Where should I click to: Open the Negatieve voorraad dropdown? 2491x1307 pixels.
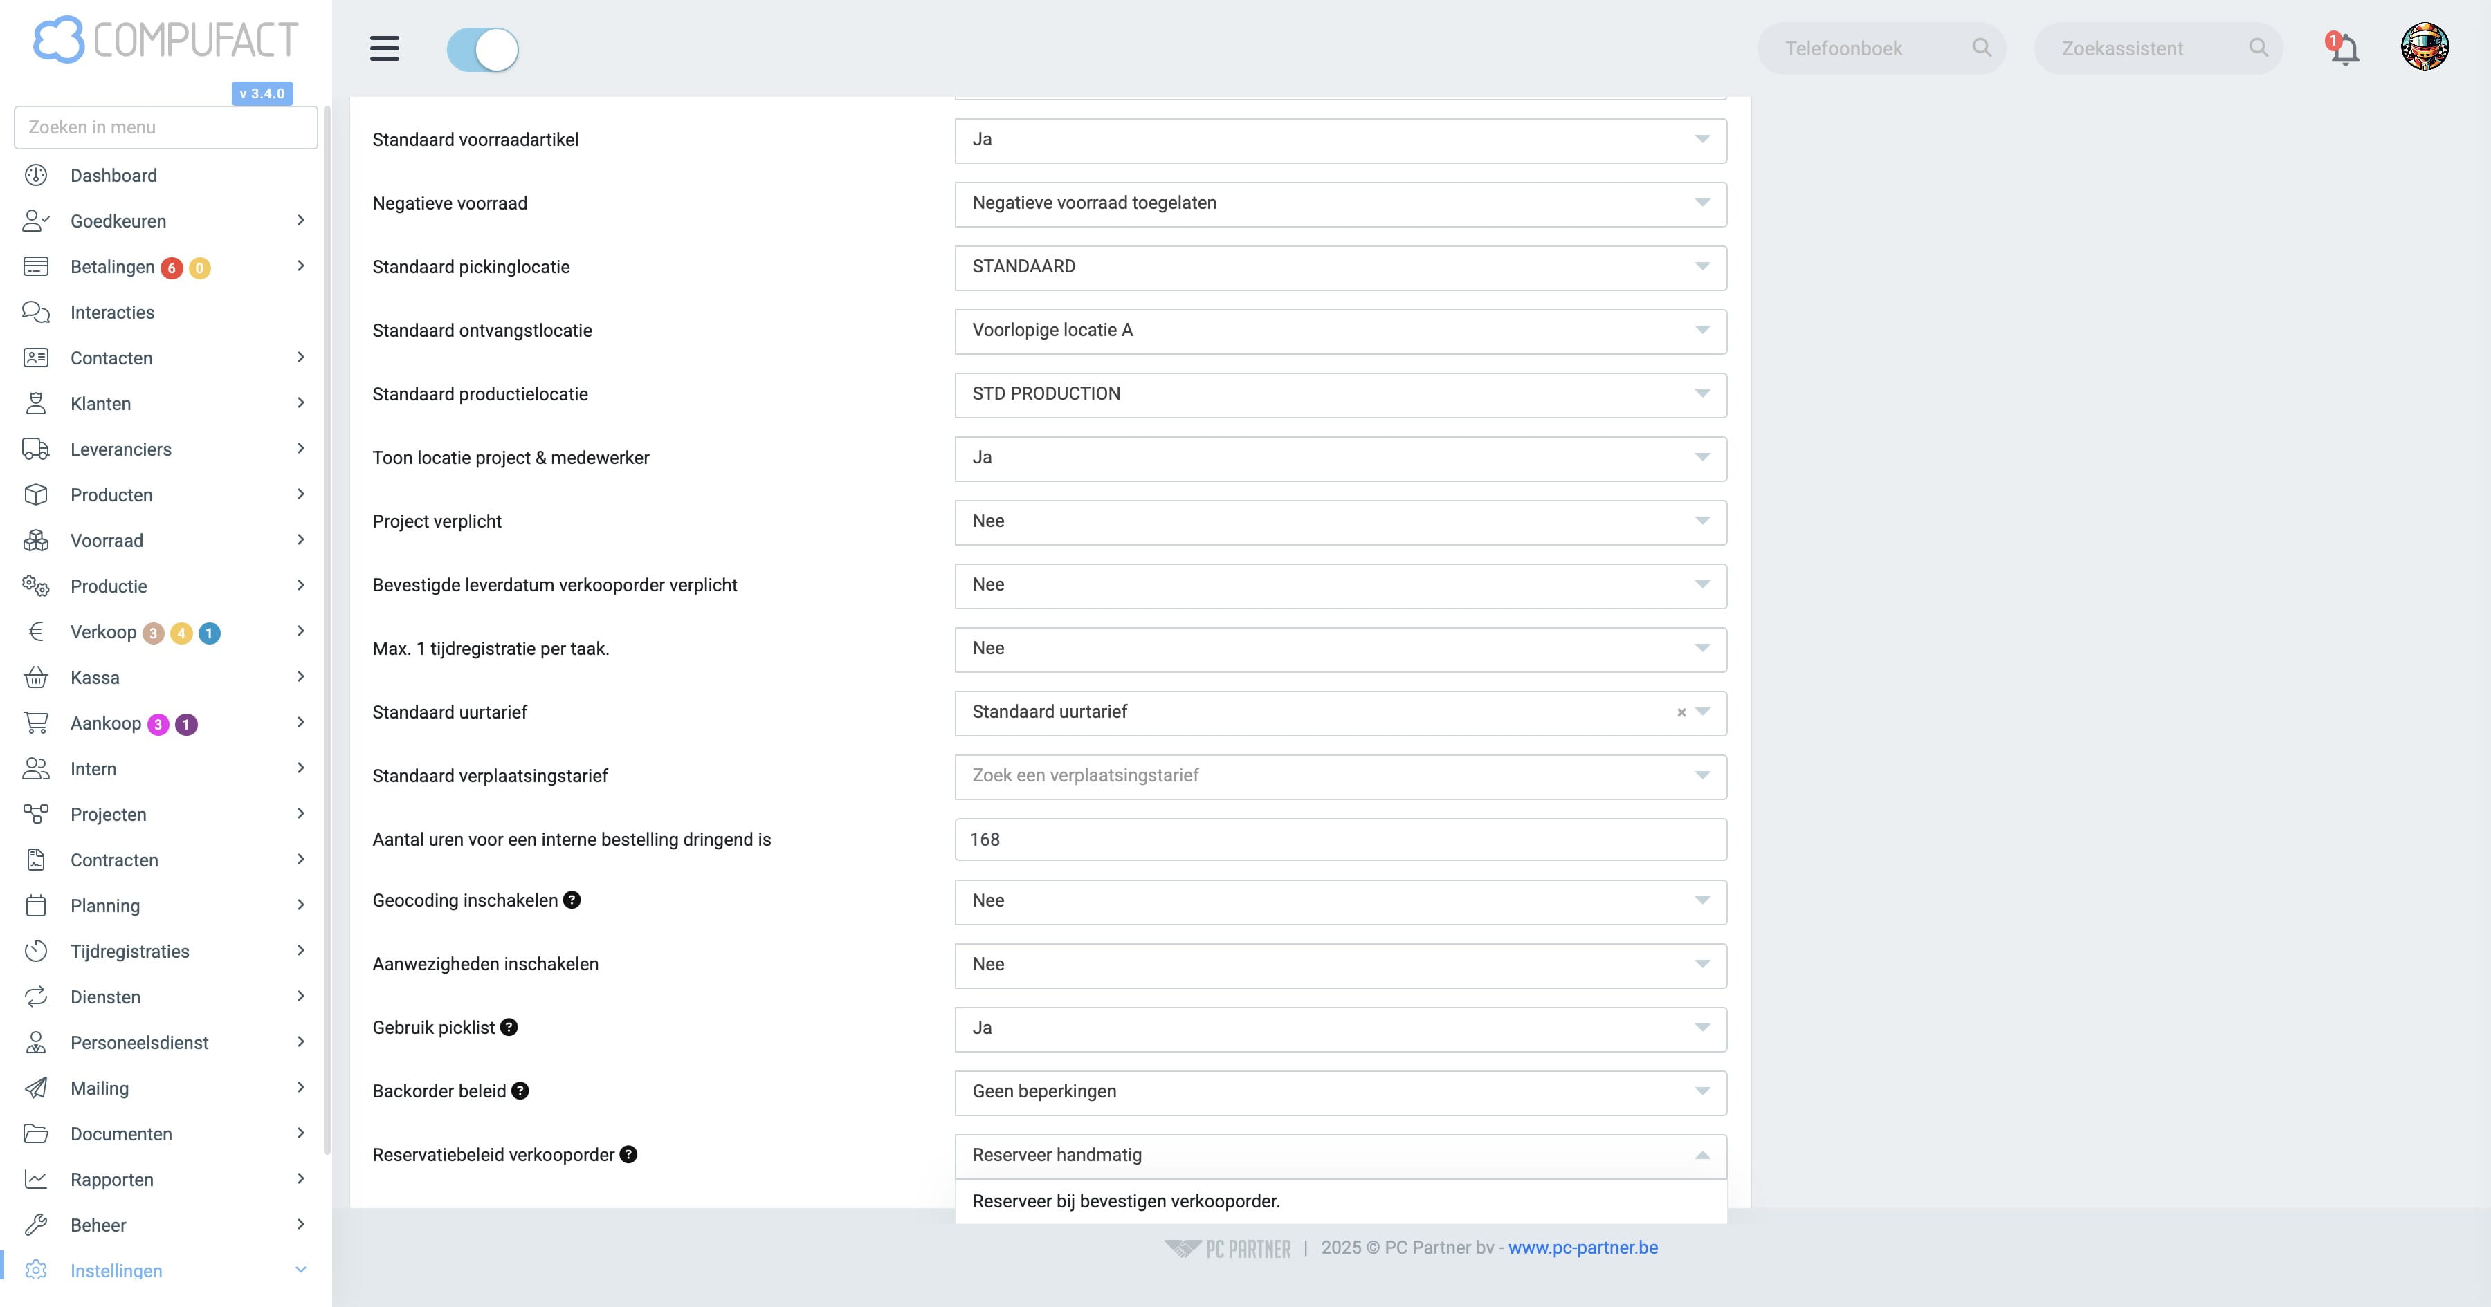point(1340,204)
